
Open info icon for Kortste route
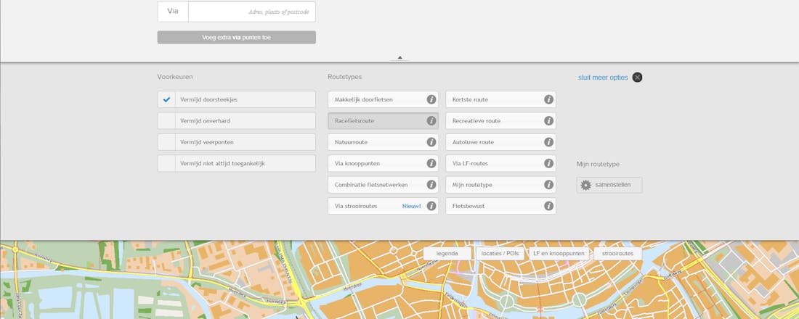548,100
